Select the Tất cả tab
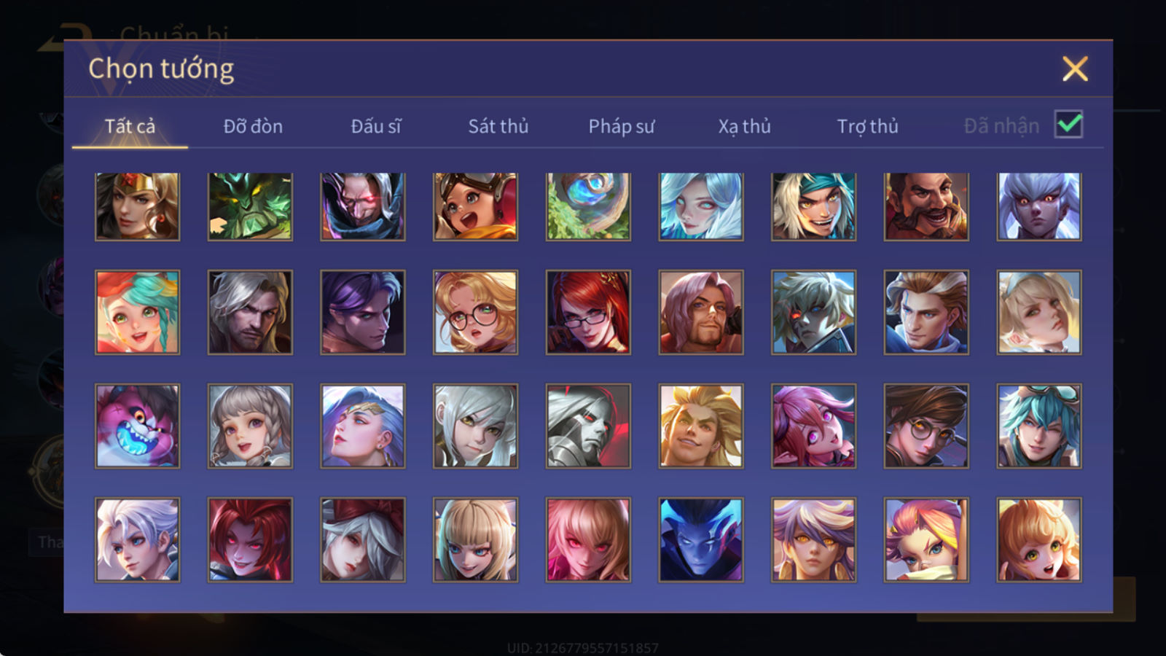The height and width of the screenshot is (656, 1166). (130, 127)
